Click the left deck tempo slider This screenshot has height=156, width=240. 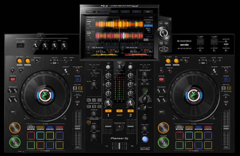coord(78,128)
